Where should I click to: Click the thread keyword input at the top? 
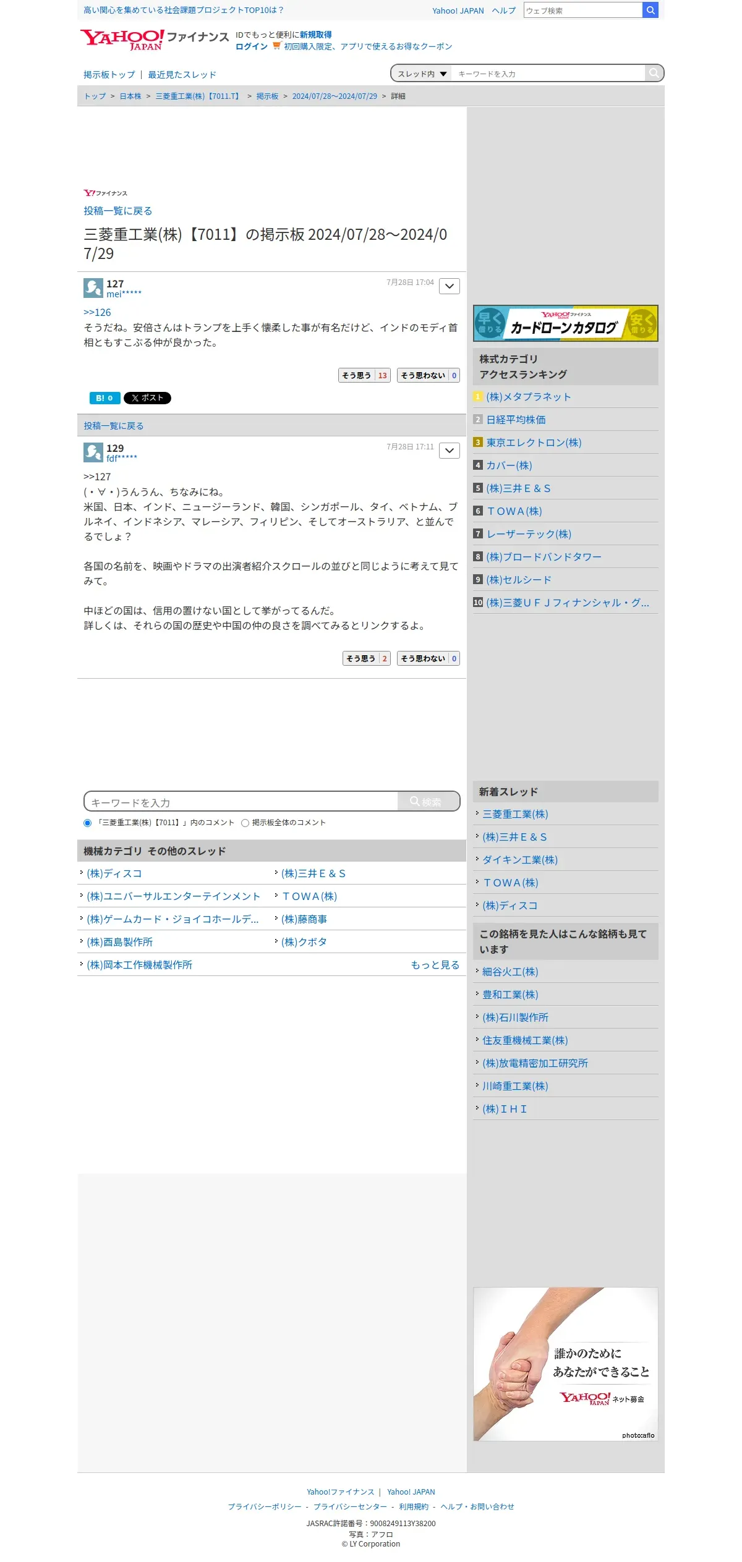[548, 74]
